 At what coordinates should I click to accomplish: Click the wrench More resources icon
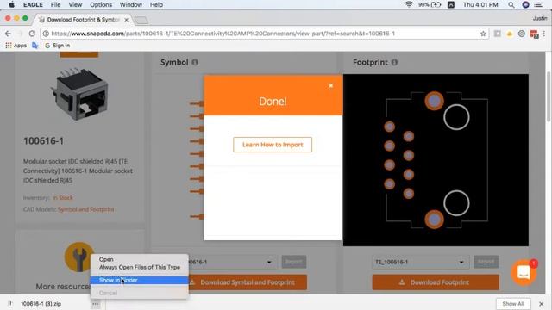pos(79,257)
